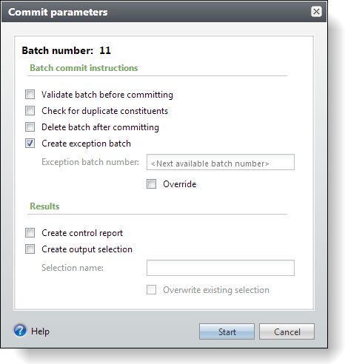
Task: Select the Create exception batch label
Action: click(x=86, y=144)
